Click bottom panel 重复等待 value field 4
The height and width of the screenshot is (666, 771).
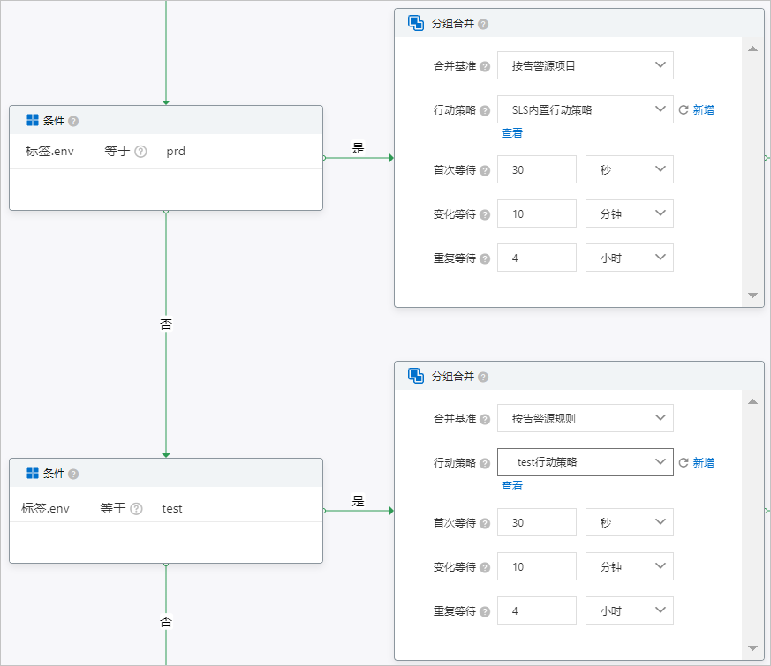tap(536, 610)
